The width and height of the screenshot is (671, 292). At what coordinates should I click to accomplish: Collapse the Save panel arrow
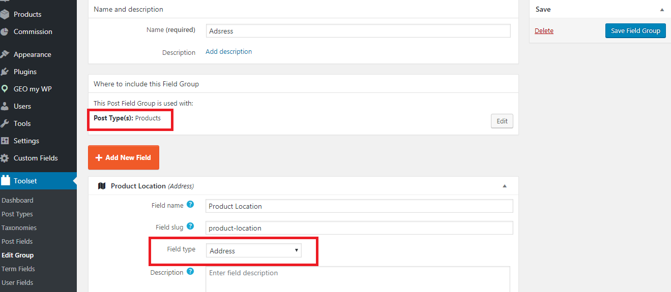tap(662, 9)
